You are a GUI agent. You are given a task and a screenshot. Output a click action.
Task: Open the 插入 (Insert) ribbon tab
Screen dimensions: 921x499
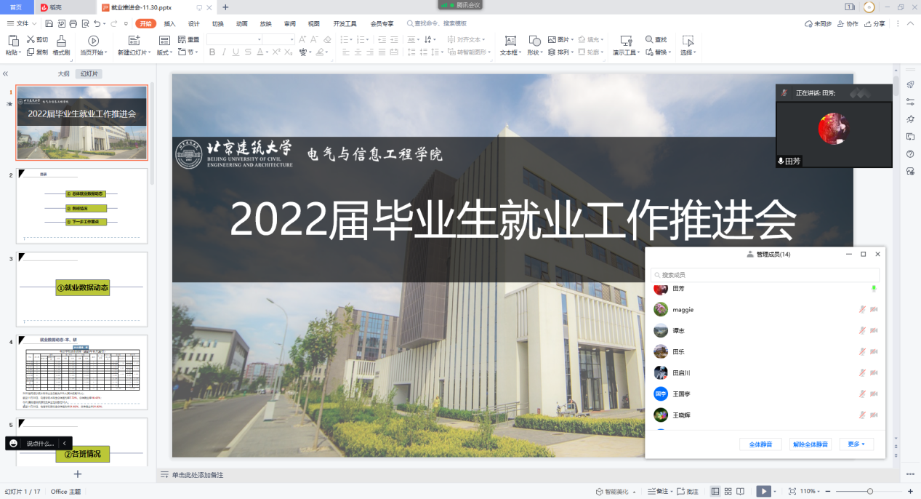[169, 23]
